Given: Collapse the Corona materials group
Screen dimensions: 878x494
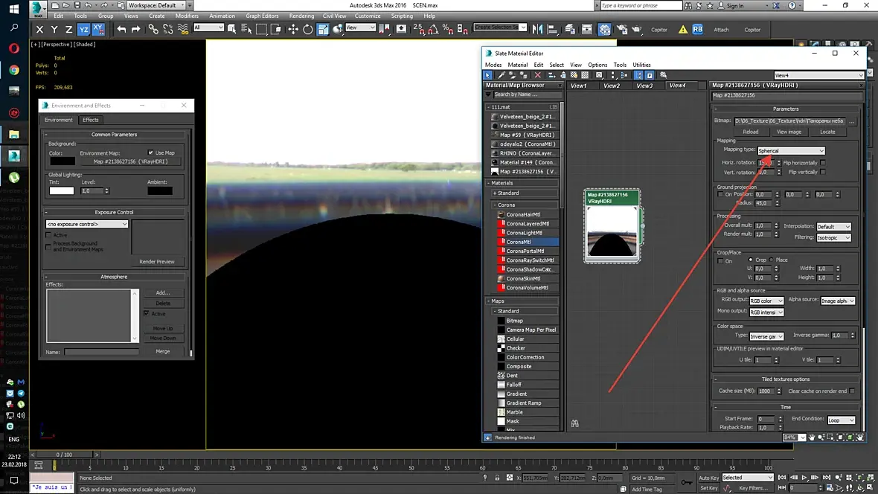Looking at the screenshot, I should [493, 205].
